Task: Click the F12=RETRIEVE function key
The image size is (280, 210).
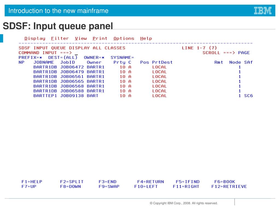Action: [x=229, y=186]
